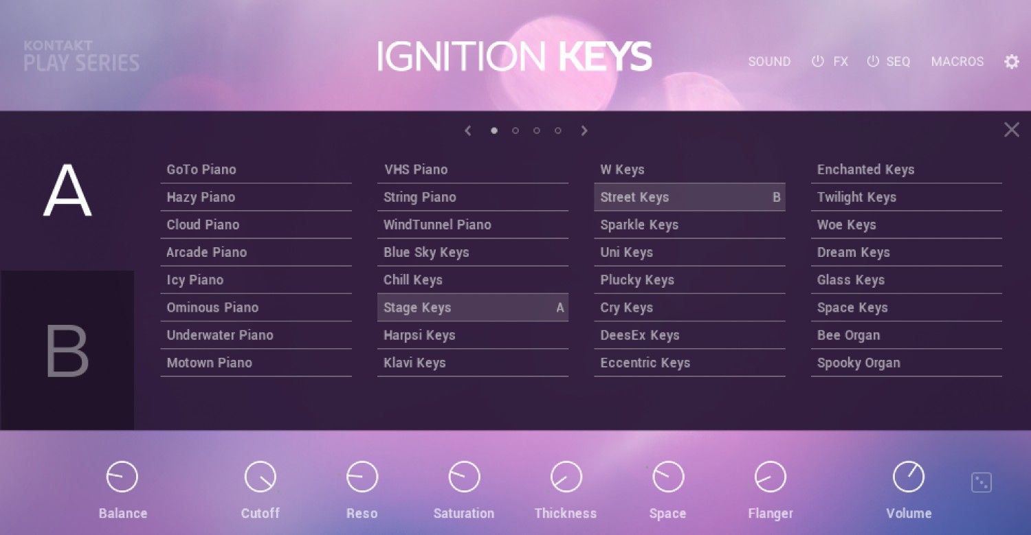Image resolution: width=1031 pixels, height=535 pixels.
Task: Click the Thickness knob
Action: point(566,475)
